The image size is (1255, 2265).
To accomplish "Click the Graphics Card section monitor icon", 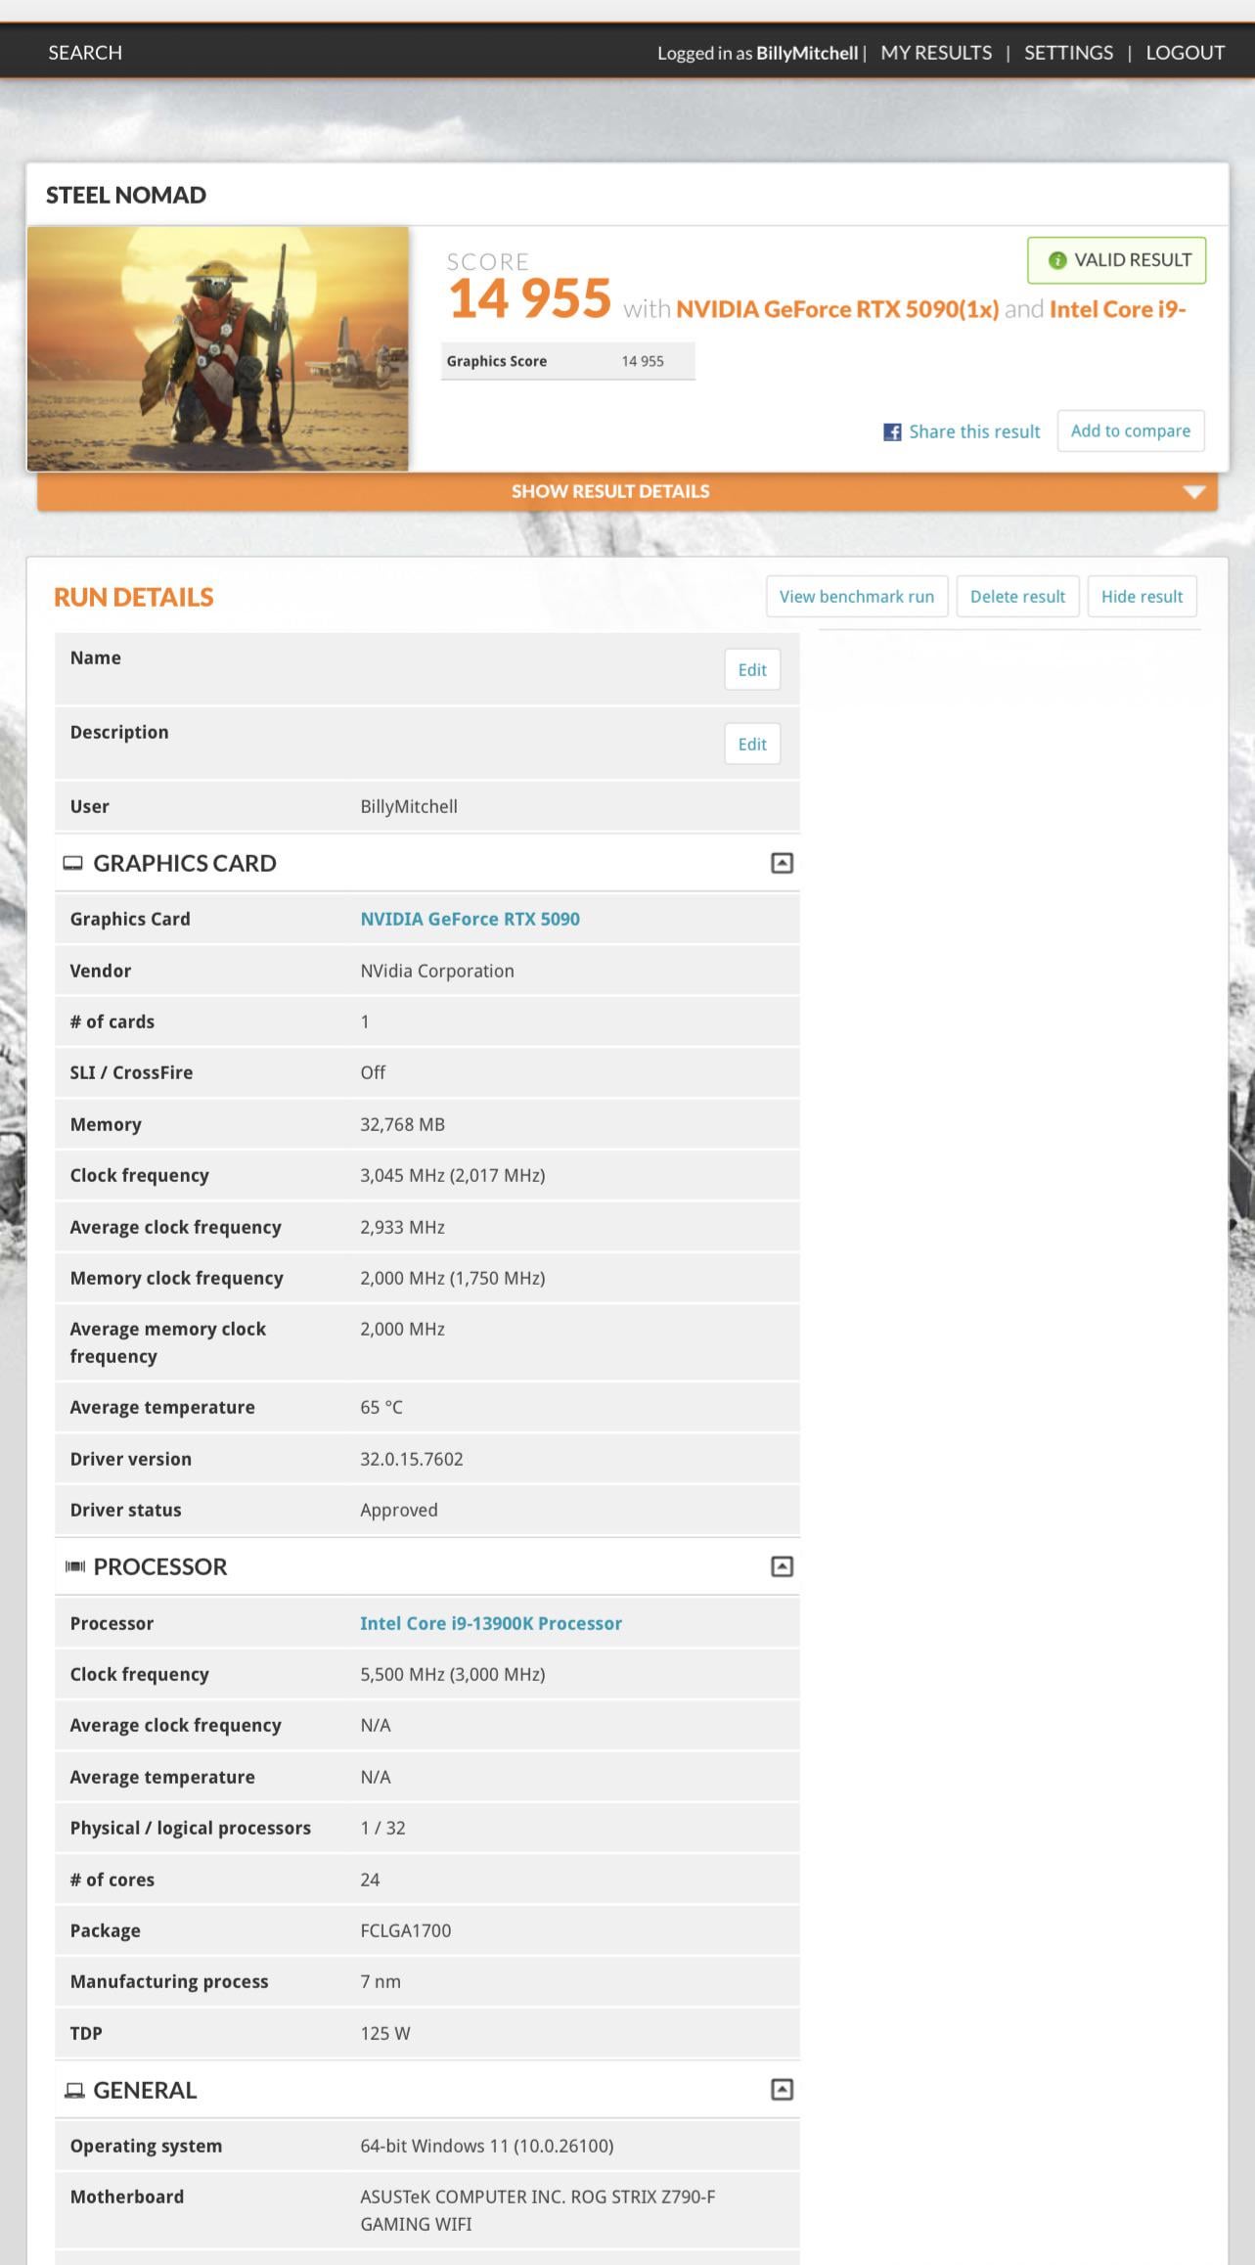I will (72, 863).
